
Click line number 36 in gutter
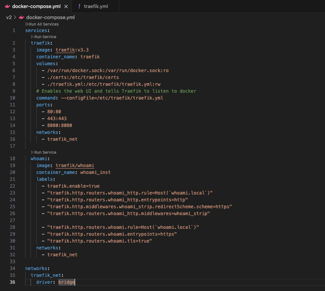pyautogui.click(x=13, y=282)
